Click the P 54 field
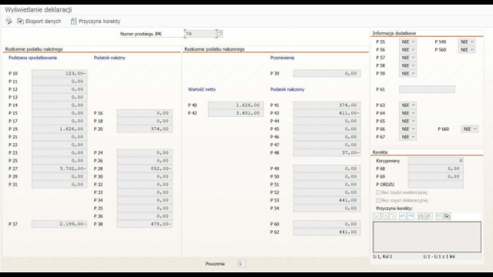The image size is (493, 277). 327,208
